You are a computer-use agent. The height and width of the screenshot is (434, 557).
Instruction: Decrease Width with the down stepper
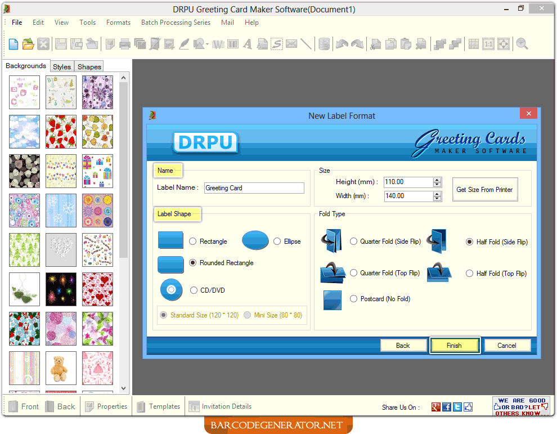click(x=437, y=198)
